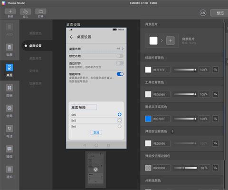Open the blue #0070FF color swatch
This screenshot has width=228, height=190.
point(148,119)
